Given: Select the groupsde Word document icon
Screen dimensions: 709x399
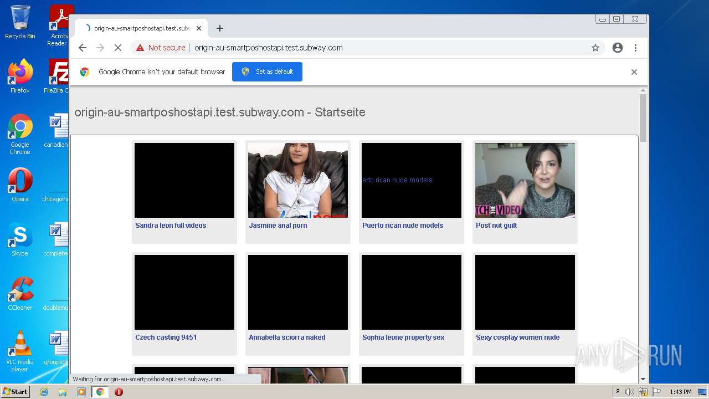Looking at the screenshot, I should tap(58, 348).
